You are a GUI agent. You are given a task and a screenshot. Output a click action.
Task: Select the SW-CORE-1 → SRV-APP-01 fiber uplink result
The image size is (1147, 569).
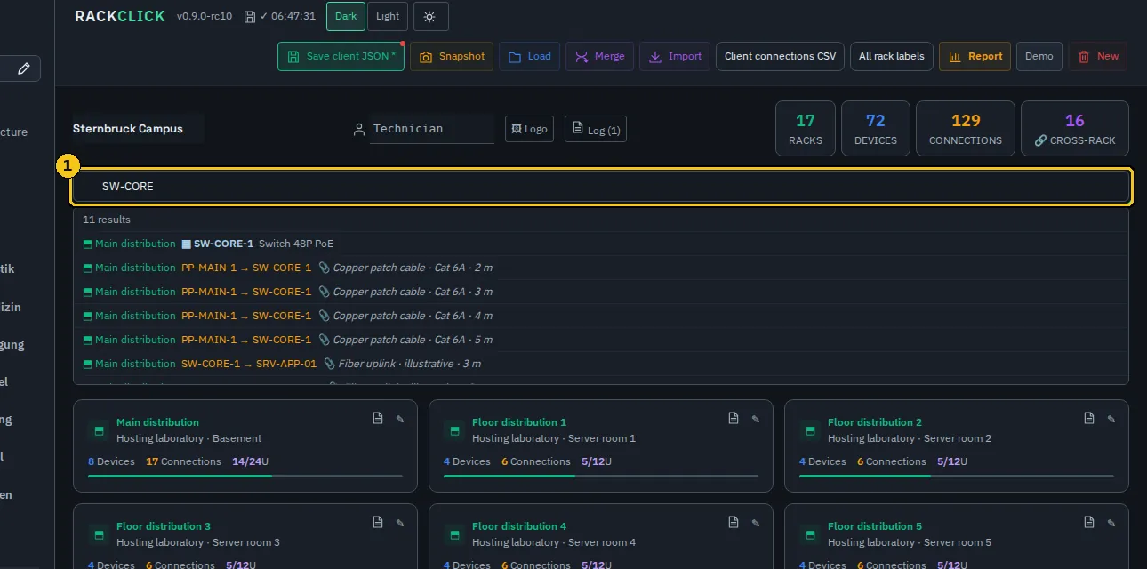(601, 364)
